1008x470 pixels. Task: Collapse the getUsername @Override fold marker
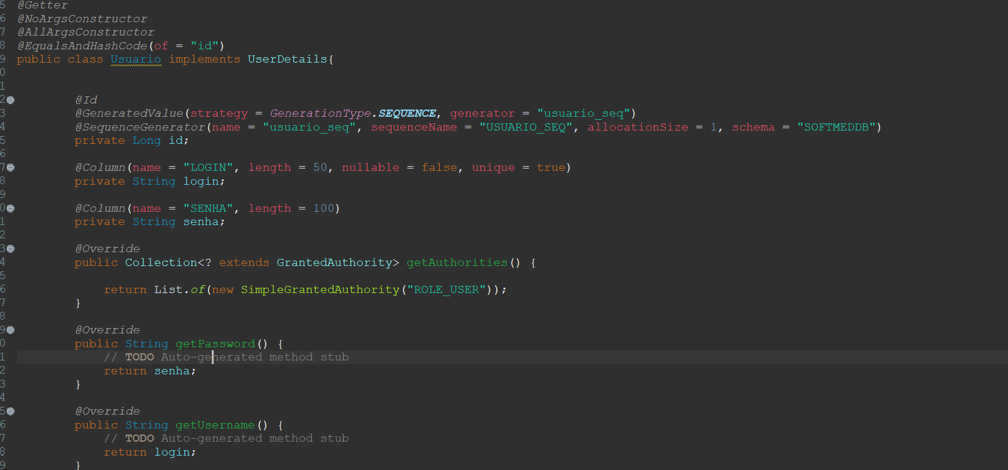click(10, 411)
